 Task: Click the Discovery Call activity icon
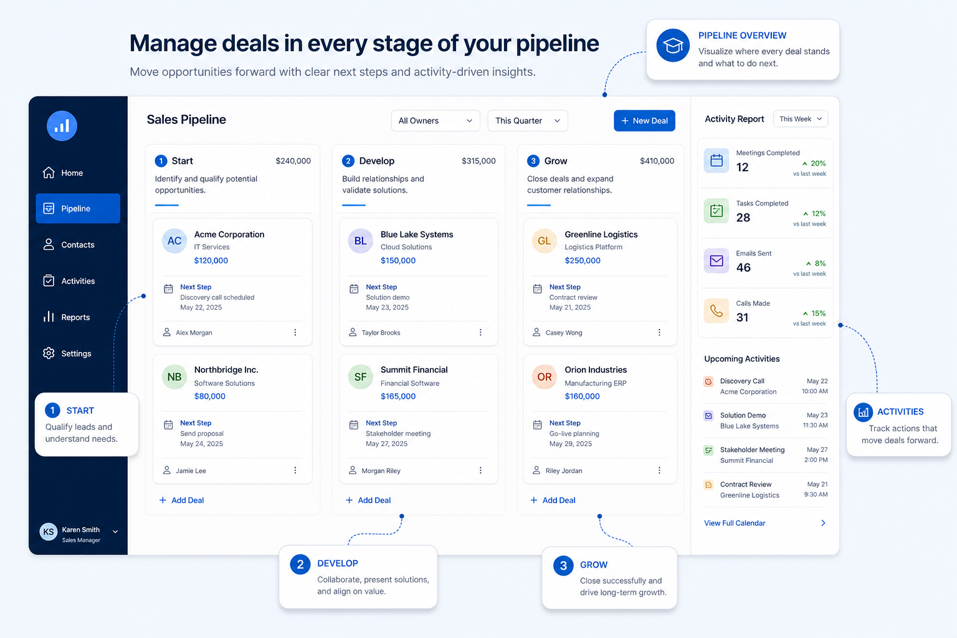pyautogui.click(x=708, y=381)
